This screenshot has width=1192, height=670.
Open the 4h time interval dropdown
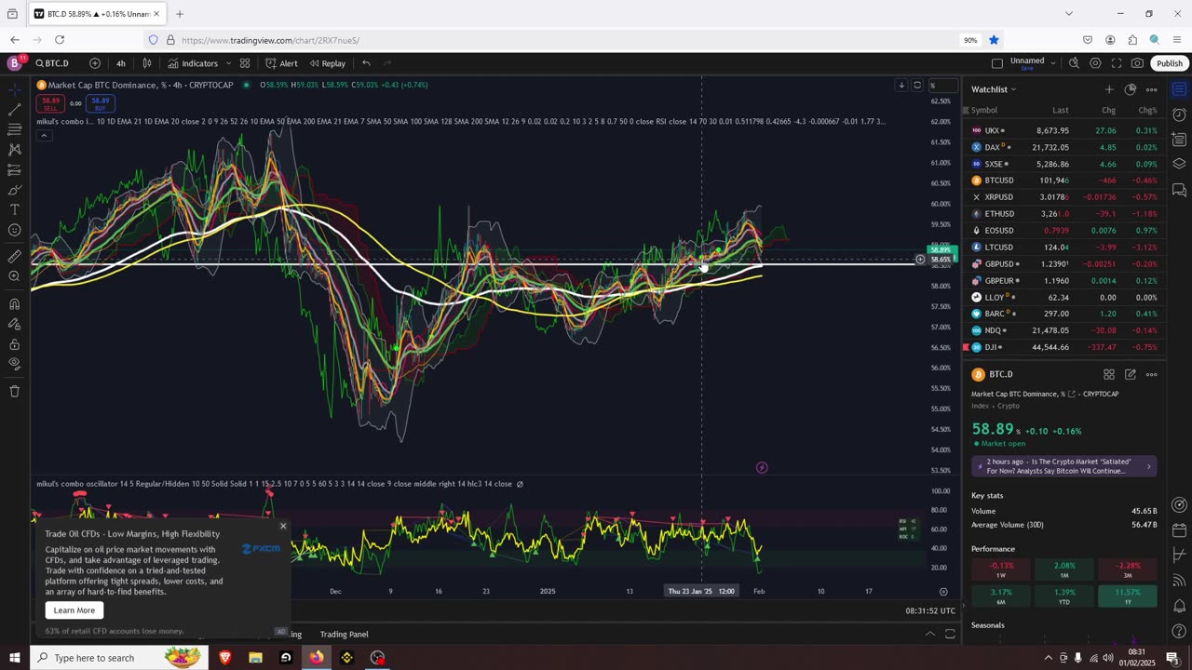click(x=121, y=63)
